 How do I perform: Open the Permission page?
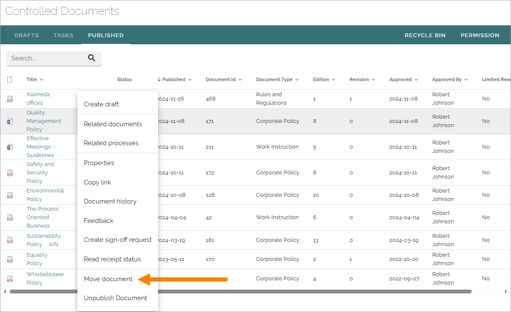(x=480, y=35)
